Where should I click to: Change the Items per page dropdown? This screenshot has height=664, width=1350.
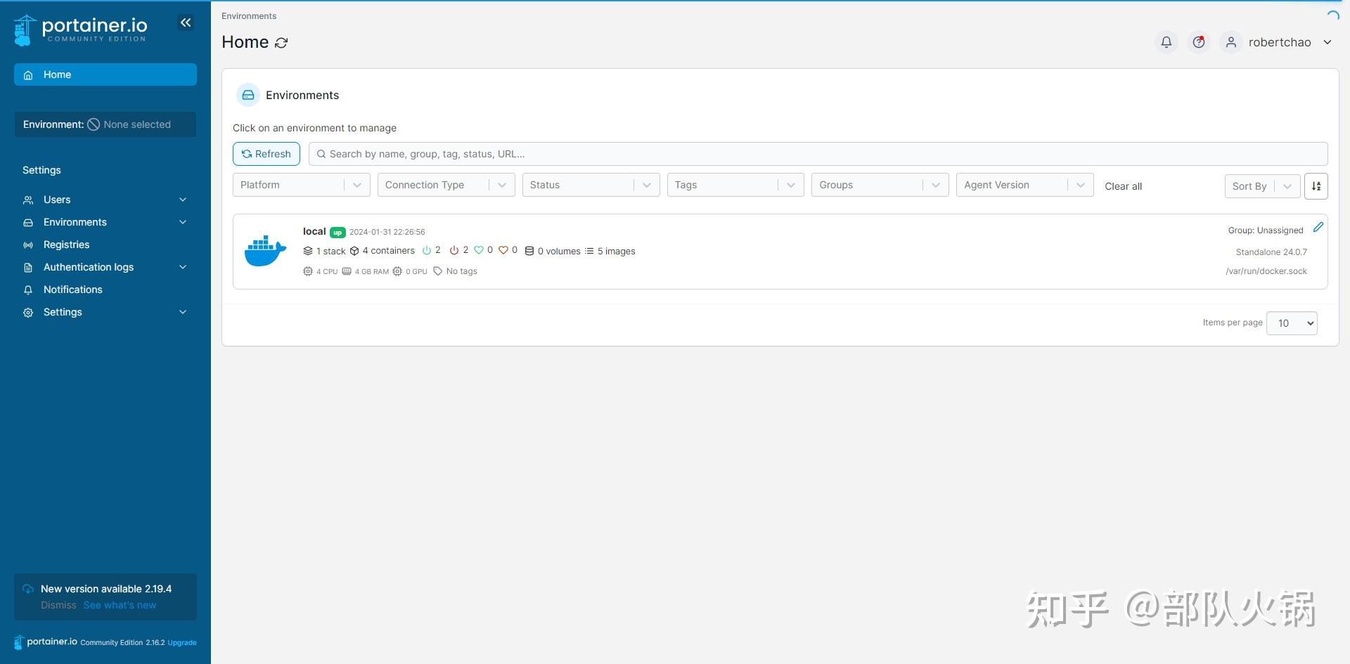pos(1292,323)
